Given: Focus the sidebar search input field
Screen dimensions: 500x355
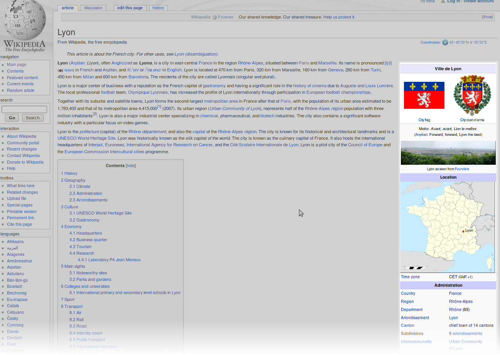Looking at the screenshot, I should 24,110.
